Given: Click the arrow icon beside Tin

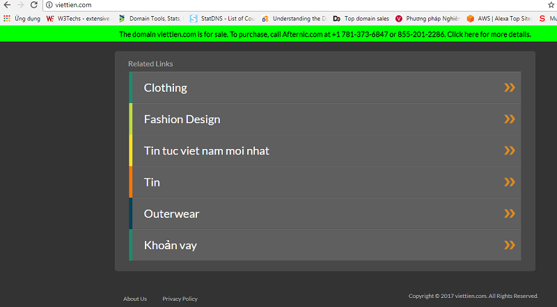Looking at the screenshot, I should (510, 182).
